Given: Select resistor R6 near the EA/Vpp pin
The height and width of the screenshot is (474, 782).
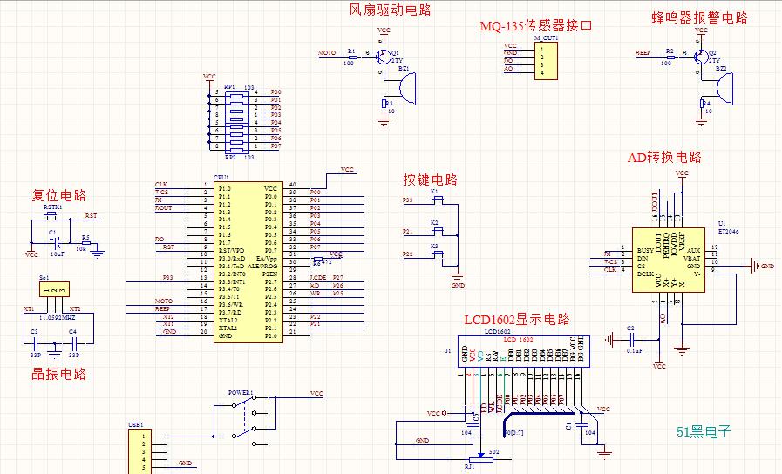Looking at the screenshot, I should (318, 259).
